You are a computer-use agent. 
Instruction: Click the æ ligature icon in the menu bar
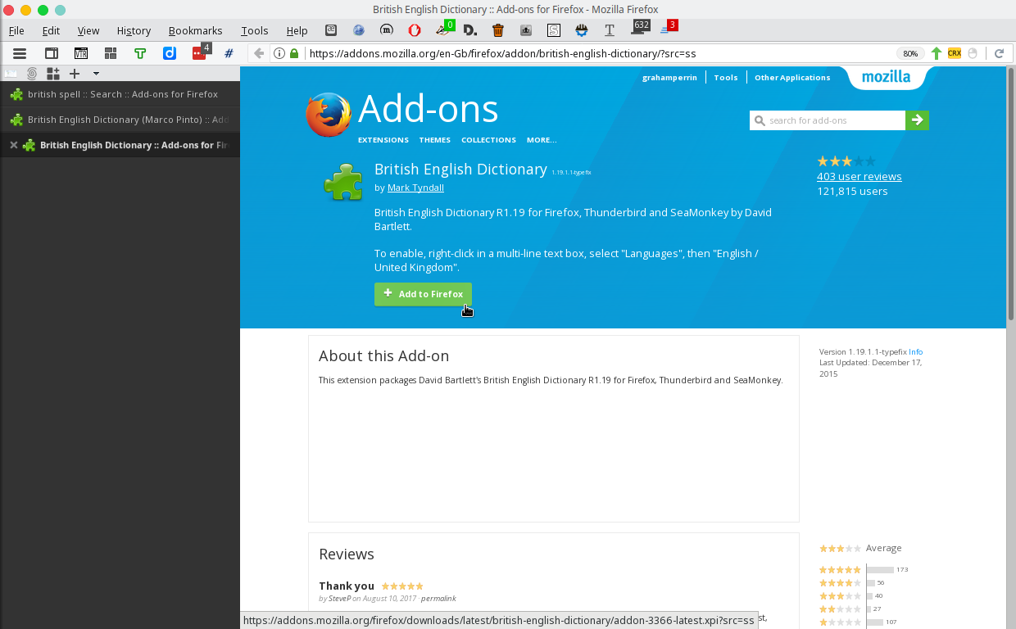[x=330, y=30]
